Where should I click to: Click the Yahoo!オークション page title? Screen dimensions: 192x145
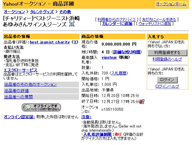pos(38,4)
